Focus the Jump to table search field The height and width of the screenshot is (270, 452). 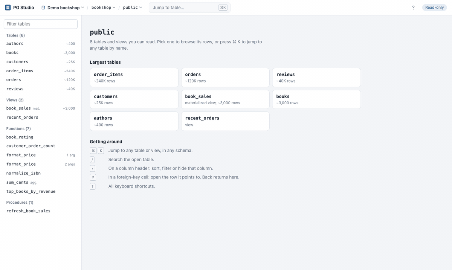[189, 8]
